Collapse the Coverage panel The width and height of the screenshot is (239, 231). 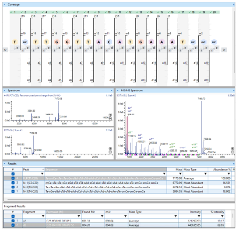4,4
